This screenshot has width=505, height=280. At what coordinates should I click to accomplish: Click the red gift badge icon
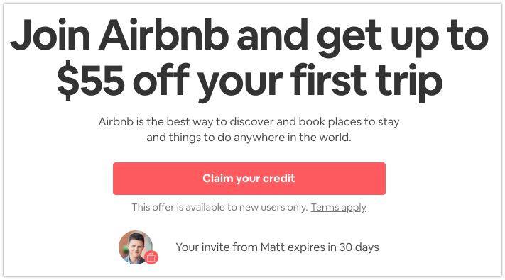click(151, 257)
